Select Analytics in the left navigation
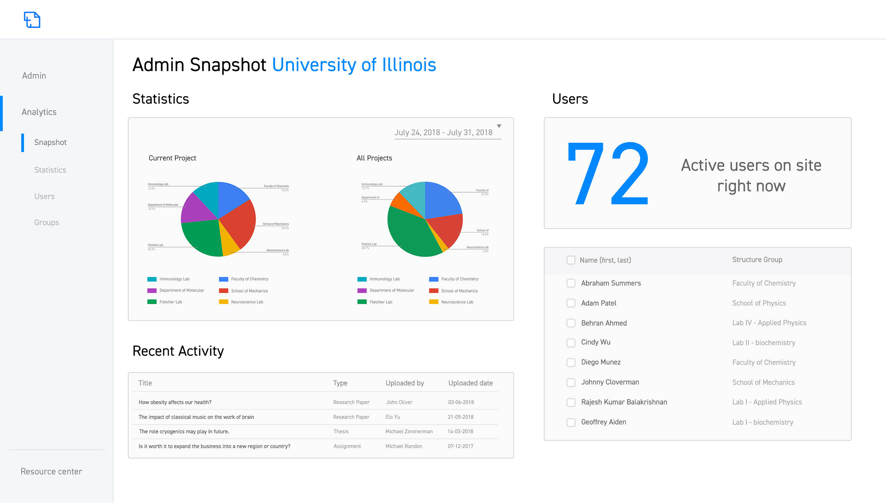Image resolution: width=886 pixels, height=503 pixels. pyautogui.click(x=39, y=111)
